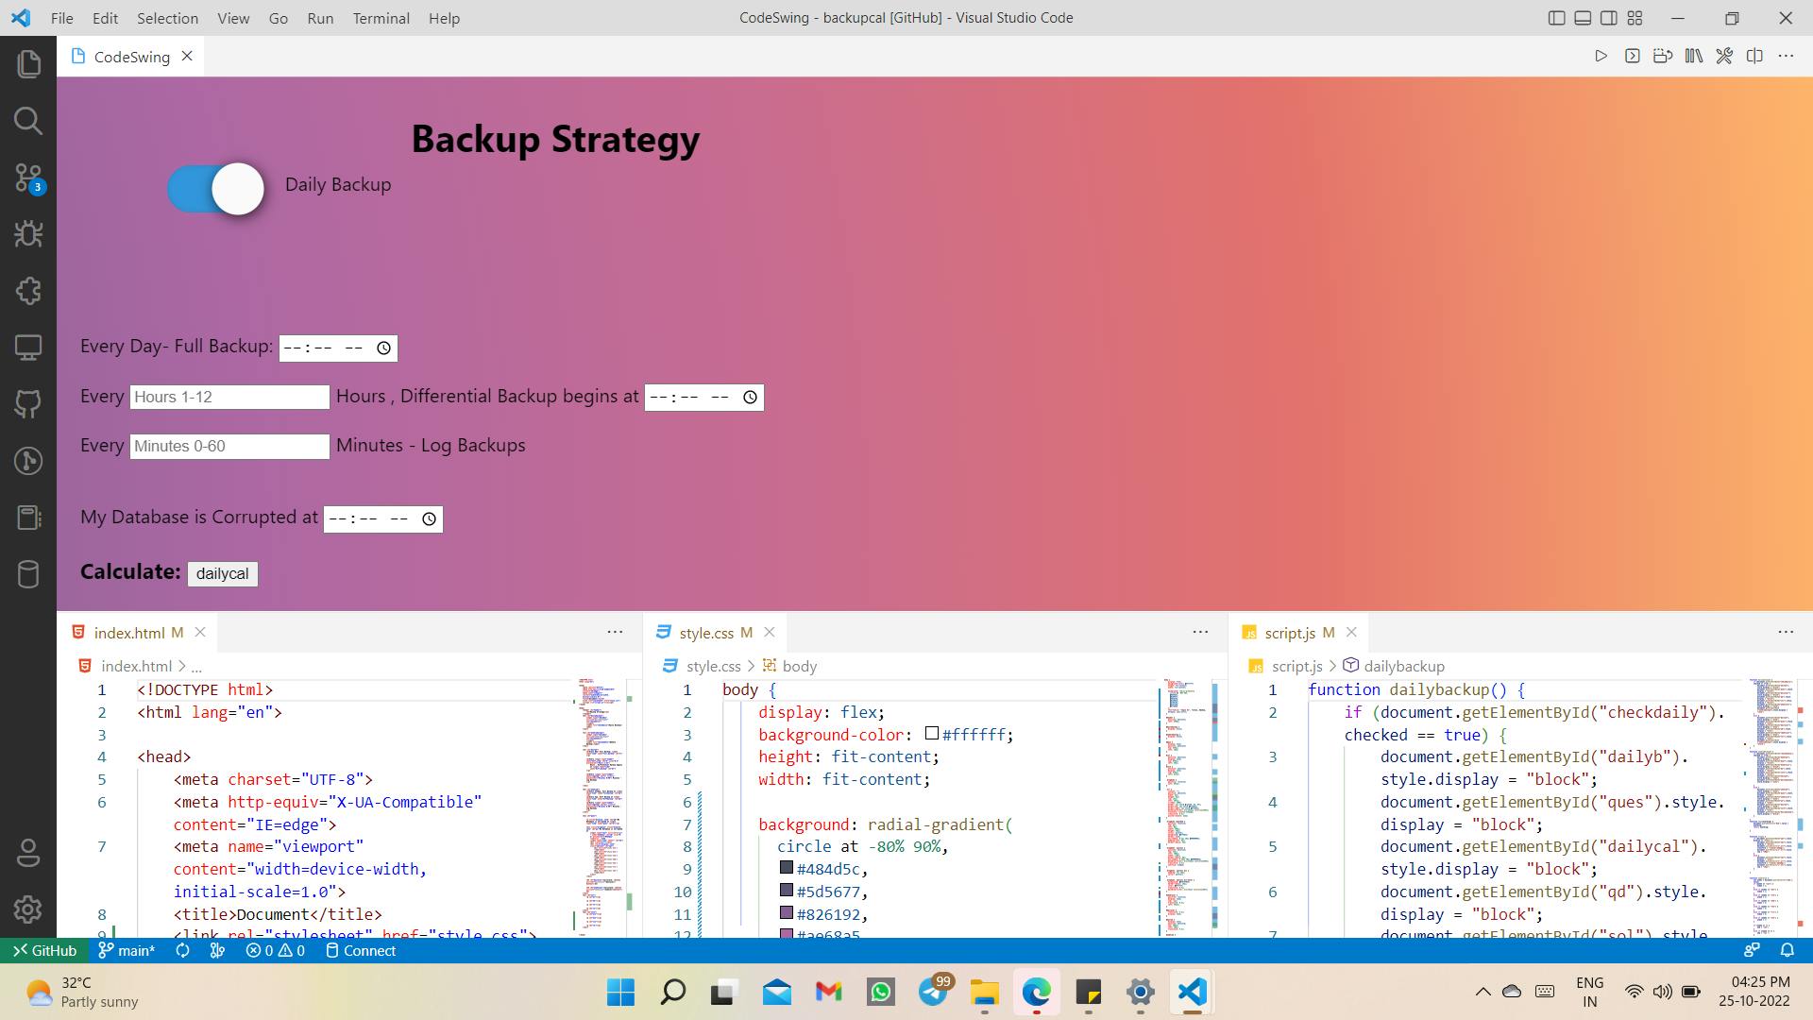Click the style.css minimap
Viewport: 1813px width, 1020px height.
pyautogui.click(x=1186, y=807)
